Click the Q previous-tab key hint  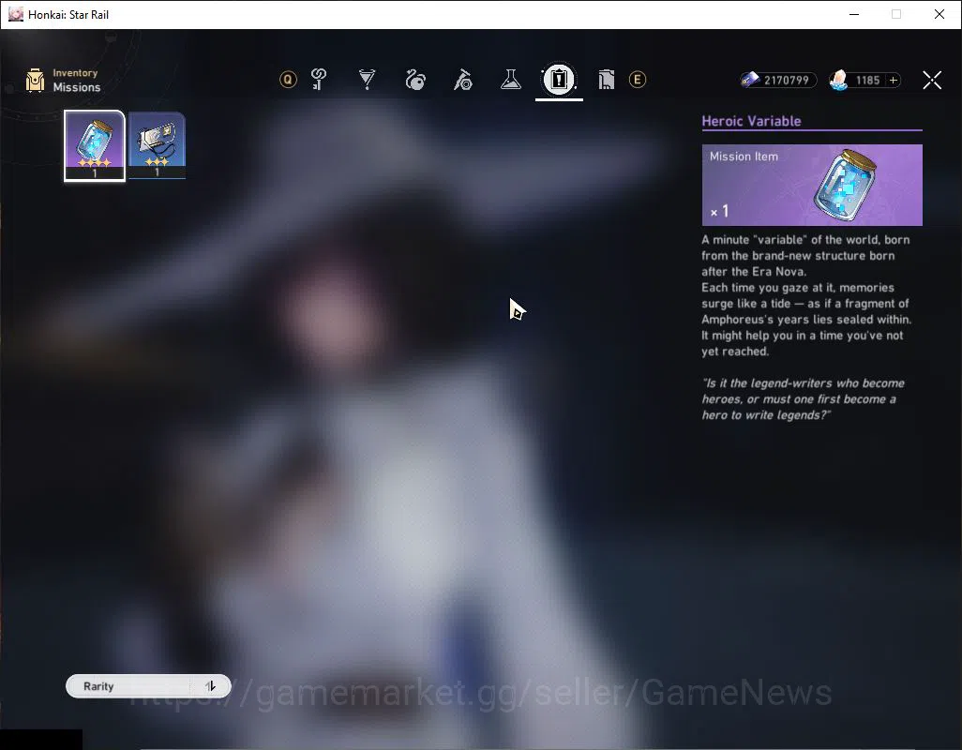pos(288,80)
